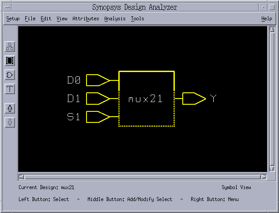This screenshot has width=279, height=213.
Task: Open the Analysis menu
Action: point(115,19)
